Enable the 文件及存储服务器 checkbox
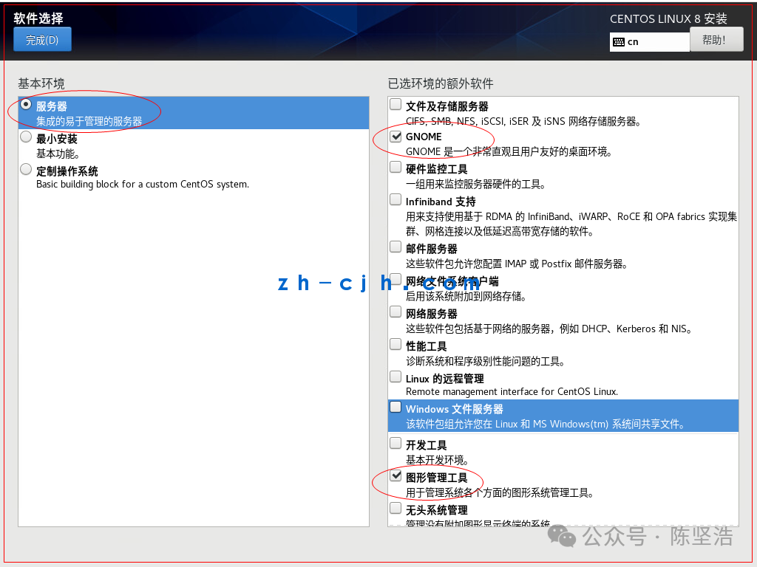 click(x=396, y=104)
